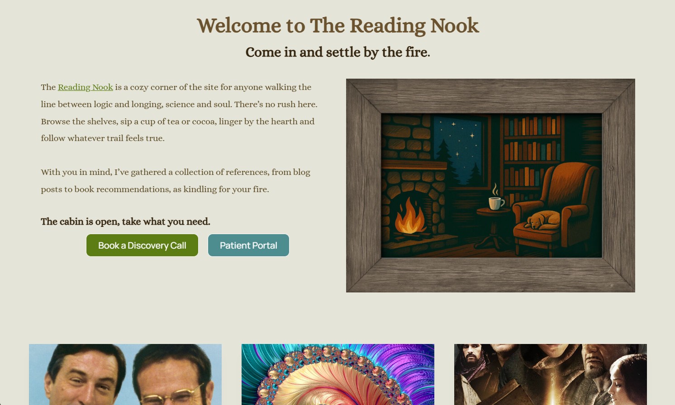Open the thumbnail of two smiling men

pyautogui.click(x=125, y=374)
